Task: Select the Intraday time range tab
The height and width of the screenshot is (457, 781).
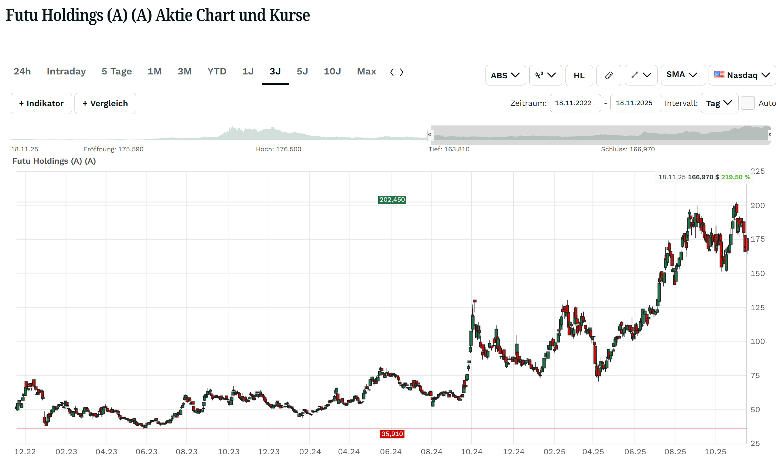Action: tap(66, 71)
